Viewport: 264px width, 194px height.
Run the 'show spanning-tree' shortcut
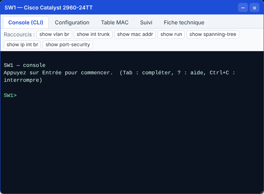click(x=213, y=34)
